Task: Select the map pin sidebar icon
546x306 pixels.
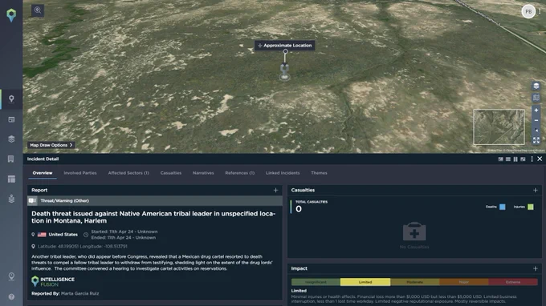Action: click(x=11, y=99)
